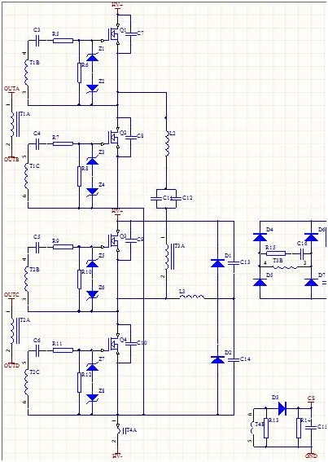
Task: Select diode D3 near CS port
Action: [282, 408]
